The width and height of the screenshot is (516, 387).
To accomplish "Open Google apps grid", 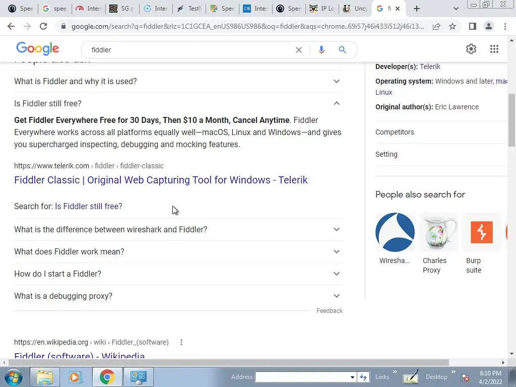I will (x=494, y=49).
